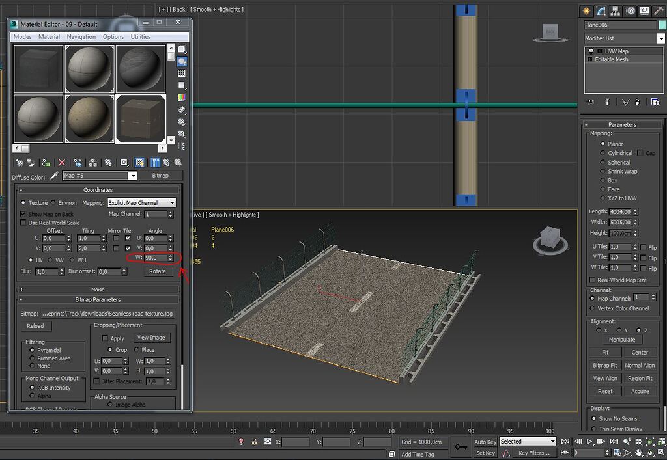Open the Explicit Map Channel dropdown
This screenshot has width=667, height=460.
[x=141, y=202]
